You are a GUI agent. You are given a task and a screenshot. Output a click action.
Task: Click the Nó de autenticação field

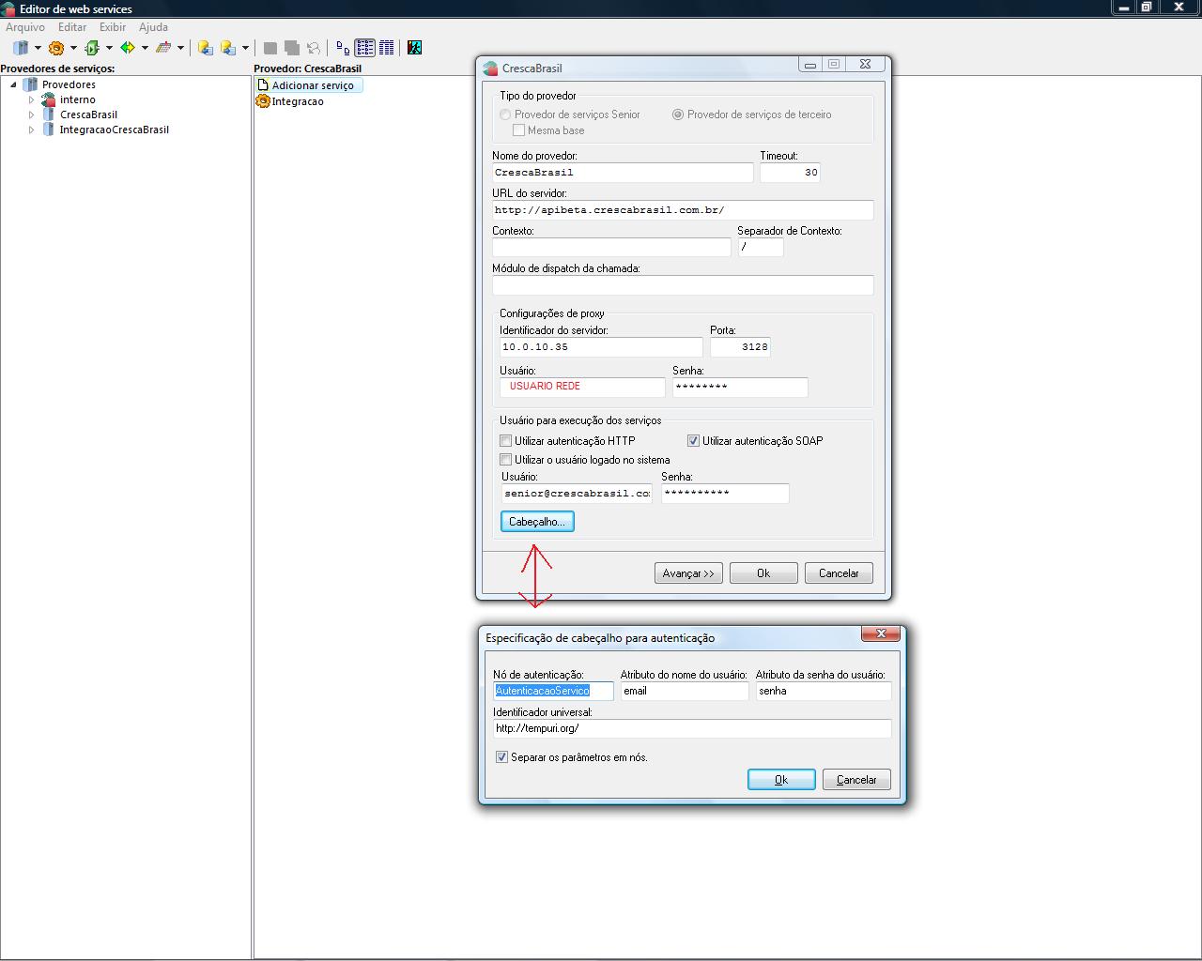coord(553,691)
